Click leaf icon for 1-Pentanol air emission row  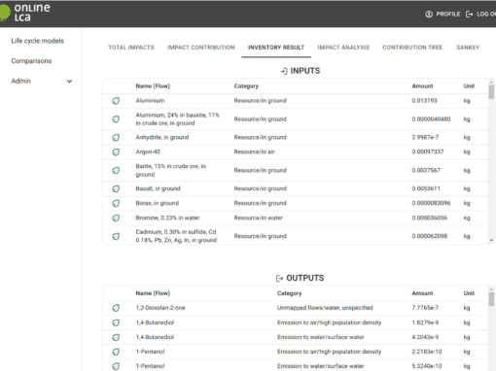point(116,352)
